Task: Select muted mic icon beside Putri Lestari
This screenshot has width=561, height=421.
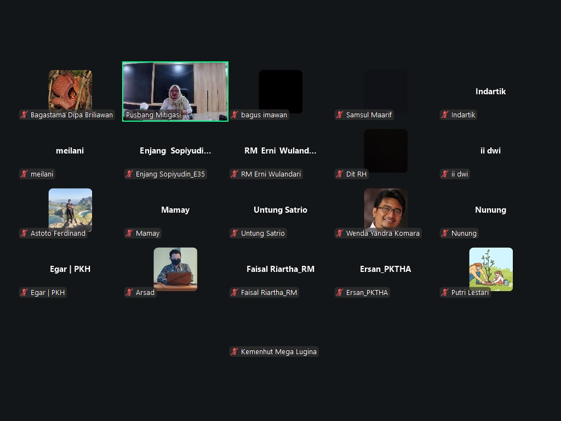Action: click(445, 293)
